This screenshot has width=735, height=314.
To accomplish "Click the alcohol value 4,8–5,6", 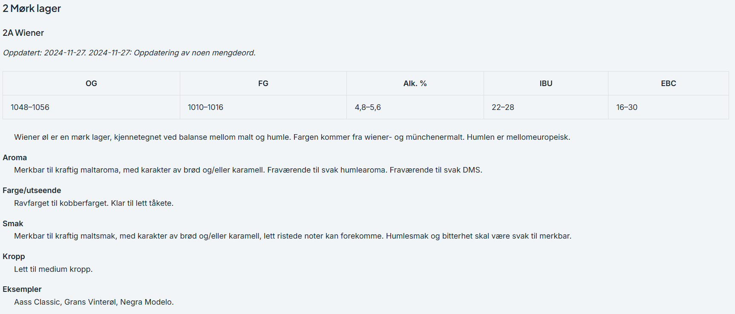I will tap(368, 107).
